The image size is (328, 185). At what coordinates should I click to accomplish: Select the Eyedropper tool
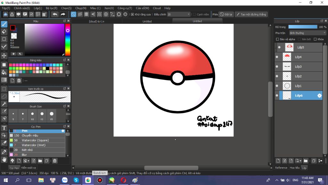pos(4,152)
